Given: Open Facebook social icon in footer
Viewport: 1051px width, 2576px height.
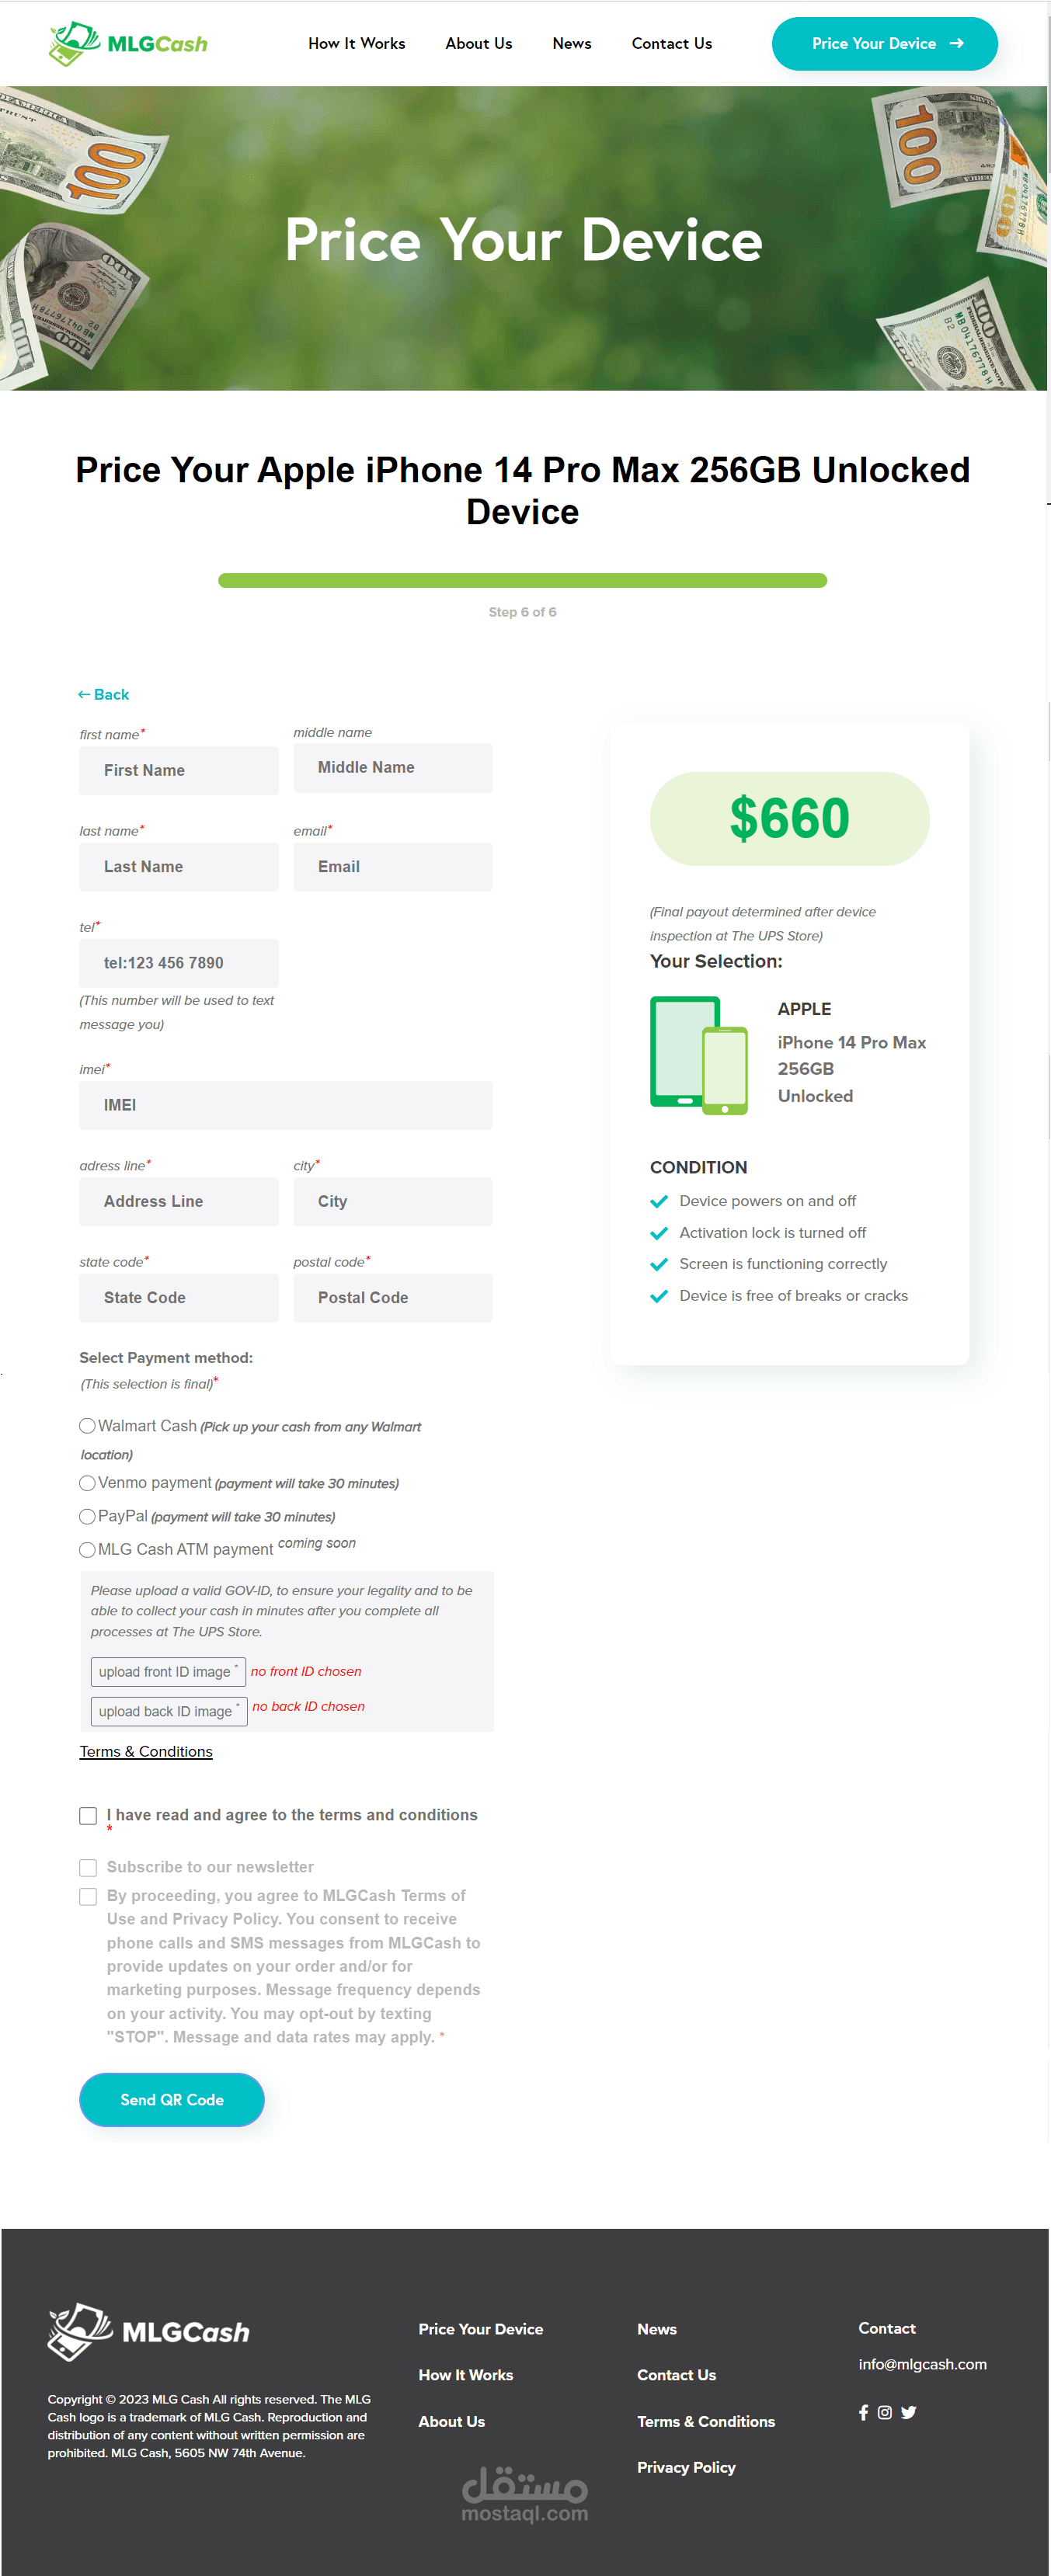Looking at the screenshot, I should 863,2412.
